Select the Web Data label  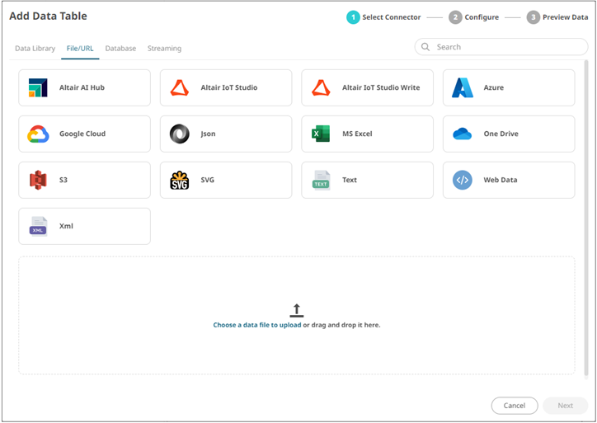tap(501, 180)
